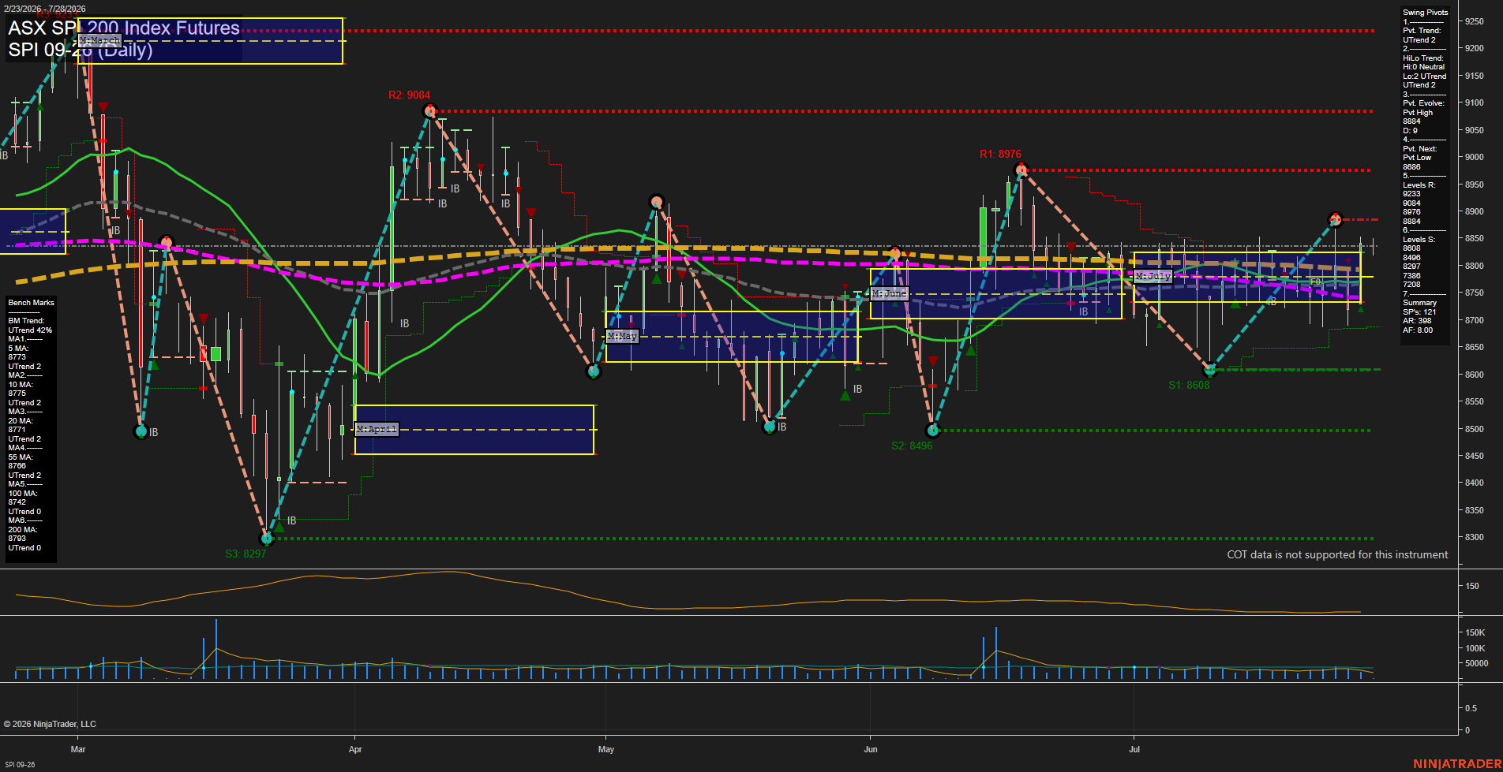Click the 100 MA: entry in Bench Marks
The height and width of the screenshot is (772, 1503).
tap(23, 494)
